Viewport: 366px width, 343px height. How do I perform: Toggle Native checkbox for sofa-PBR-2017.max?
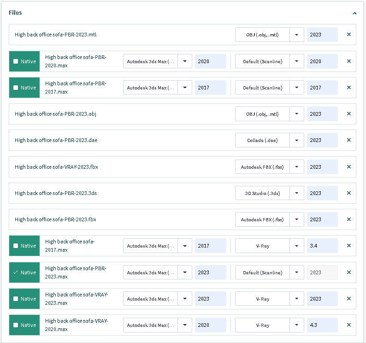[x=16, y=88]
